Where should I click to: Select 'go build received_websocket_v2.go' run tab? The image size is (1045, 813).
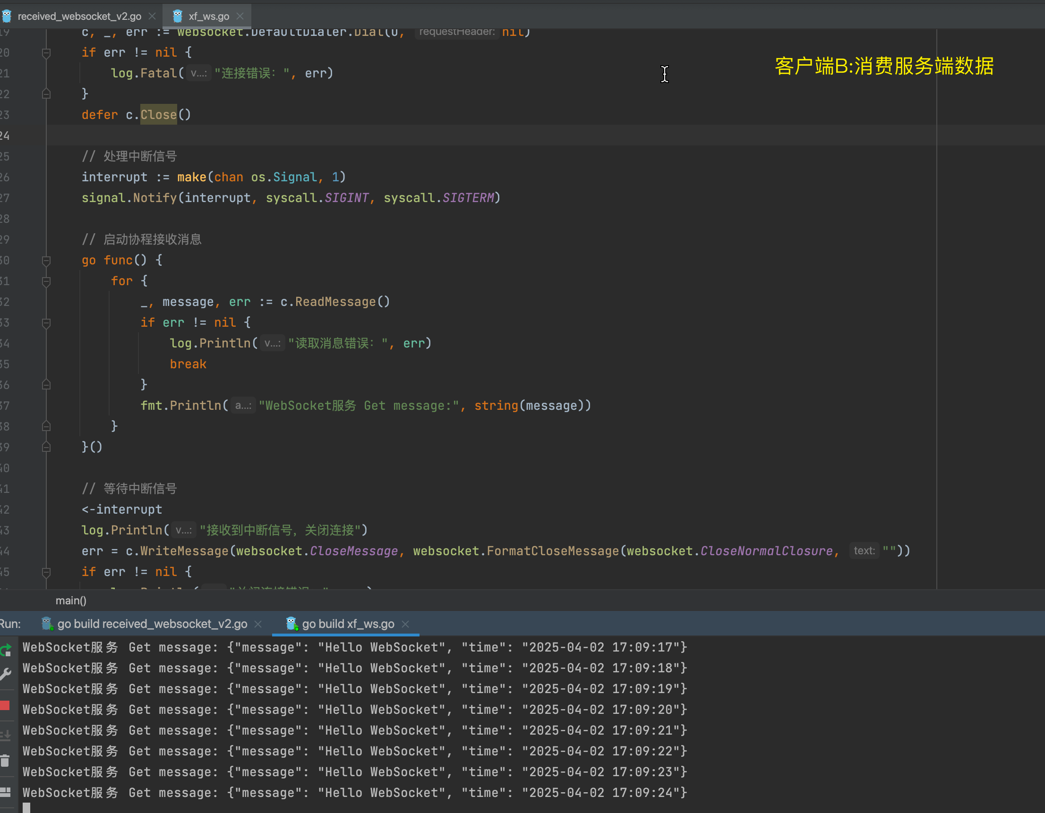coord(152,624)
